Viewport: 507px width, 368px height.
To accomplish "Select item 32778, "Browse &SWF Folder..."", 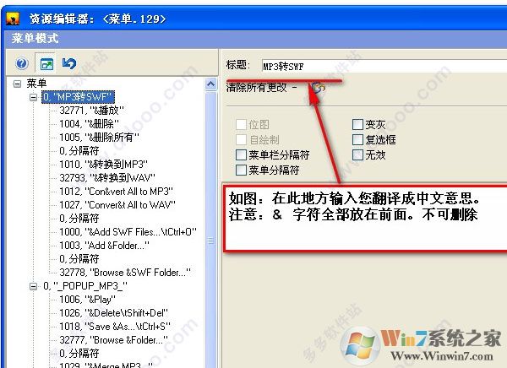I will [x=125, y=273].
